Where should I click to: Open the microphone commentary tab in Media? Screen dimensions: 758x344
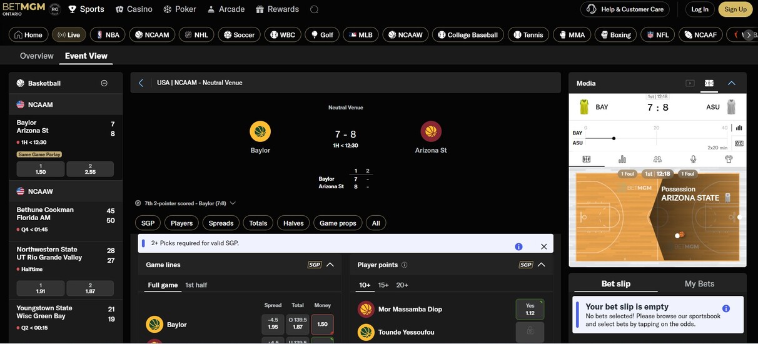point(693,159)
